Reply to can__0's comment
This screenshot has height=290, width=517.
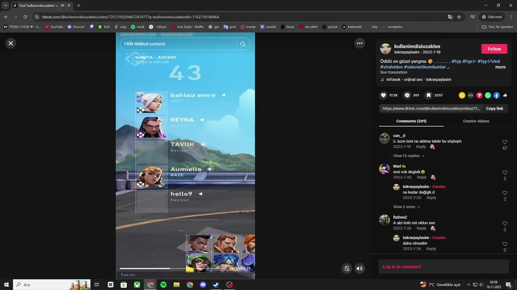pos(421,147)
